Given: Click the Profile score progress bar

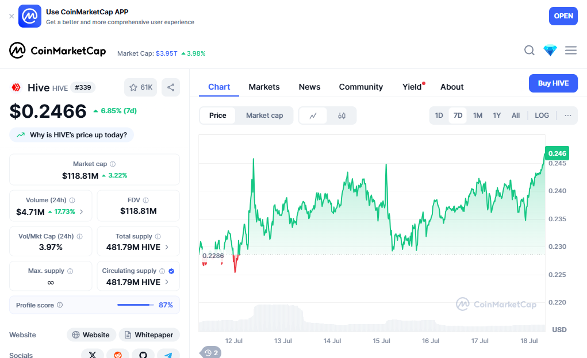Looking at the screenshot, I should [x=136, y=305].
